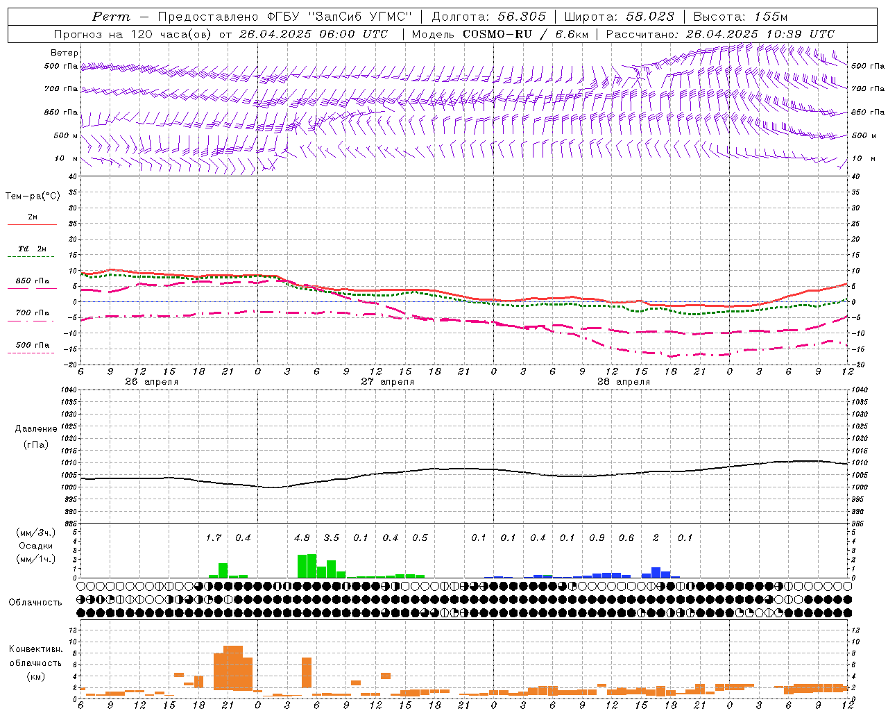Click the "Предоставлено ФГБУ ЗапСиб УГМС" provider text
The image size is (888, 711).
point(285,17)
